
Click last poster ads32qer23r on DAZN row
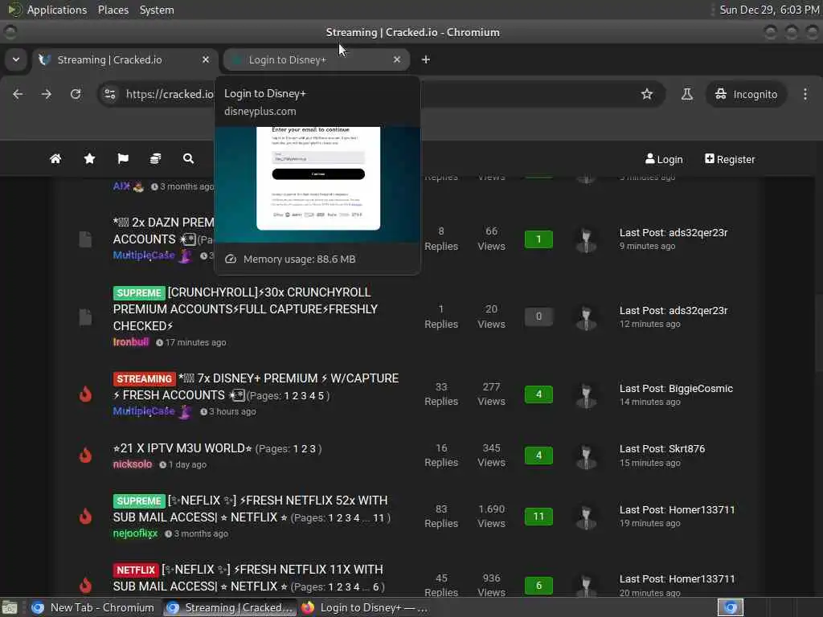pos(698,232)
